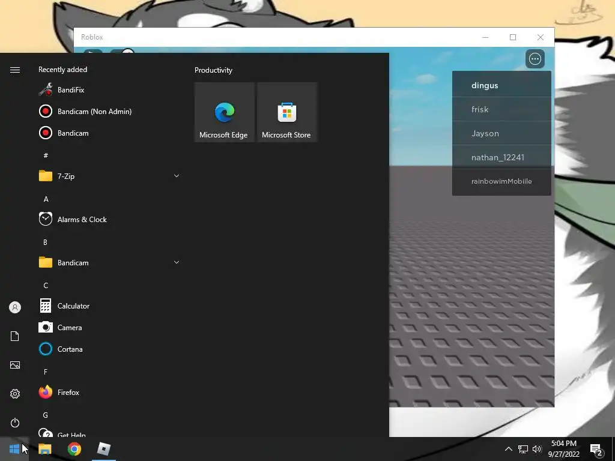Viewport: 615px width, 461px height.
Task: Launch Bandicam (Non Admin)
Action: [109, 111]
